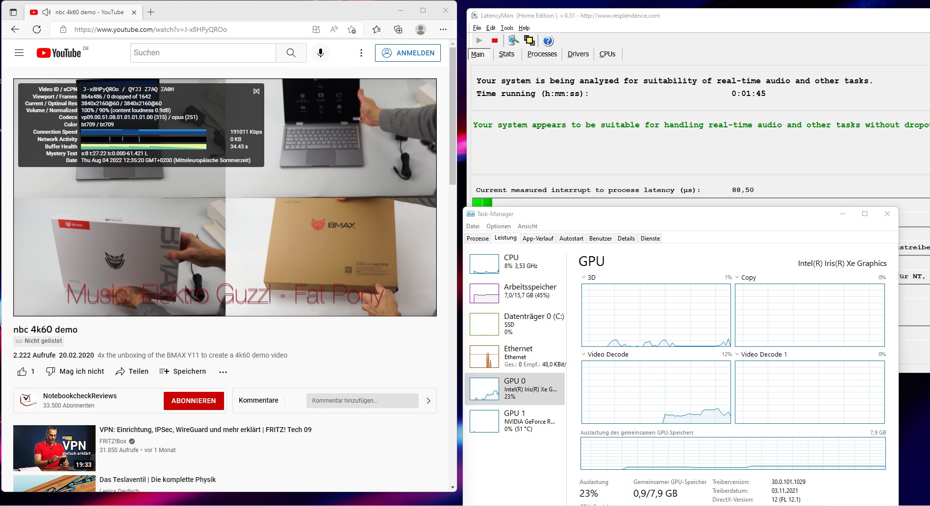The width and height of the screenshot is (930, 506).
Task: Switch to LatencyMon Drivers tab
Action: click(x=578, y=54)
